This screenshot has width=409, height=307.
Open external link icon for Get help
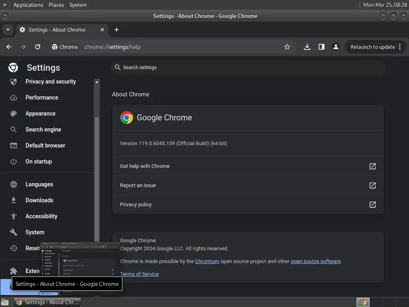pos(373,166)
